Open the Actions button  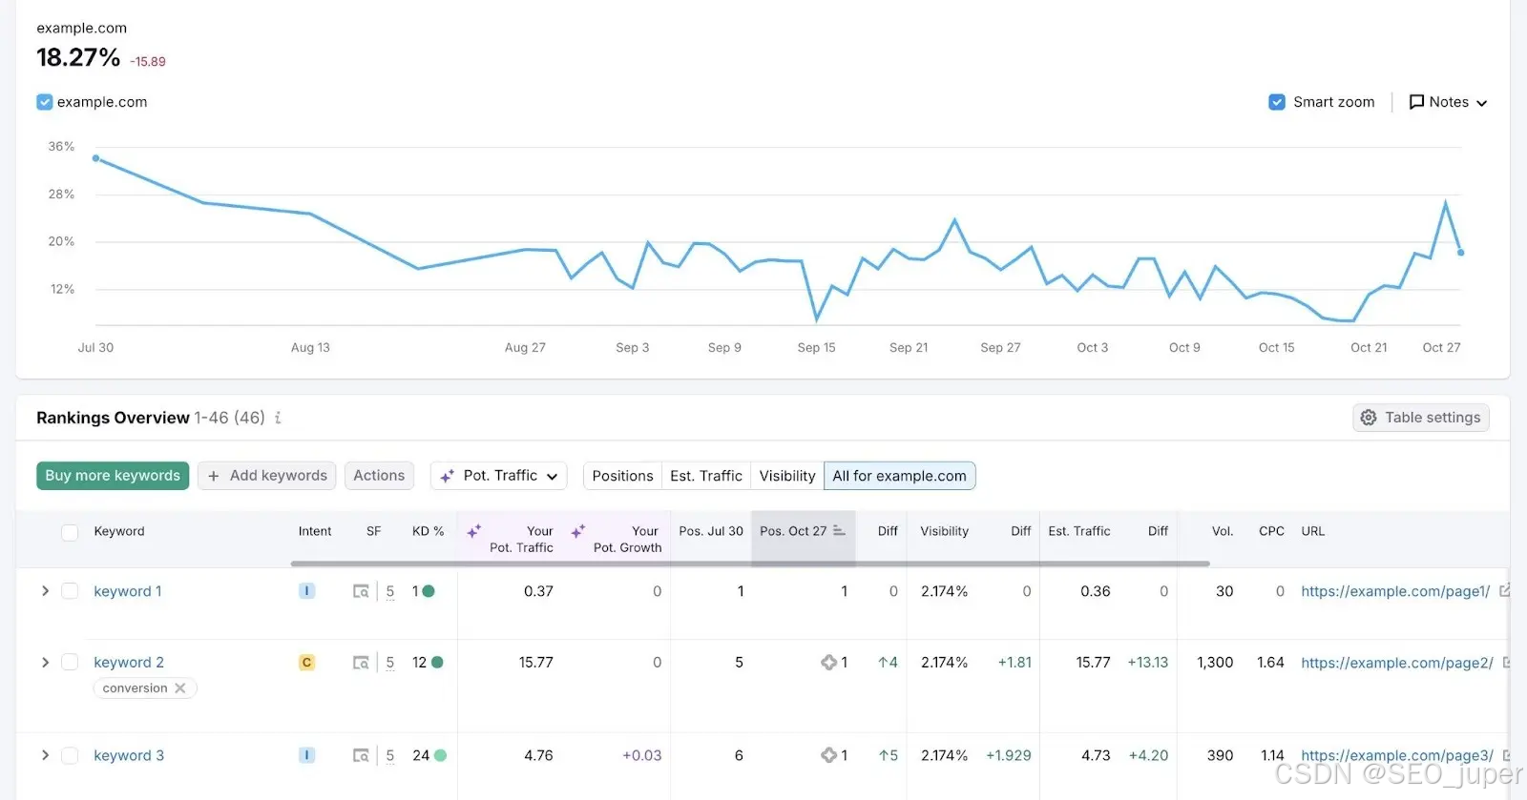click(x=379, y=476)
